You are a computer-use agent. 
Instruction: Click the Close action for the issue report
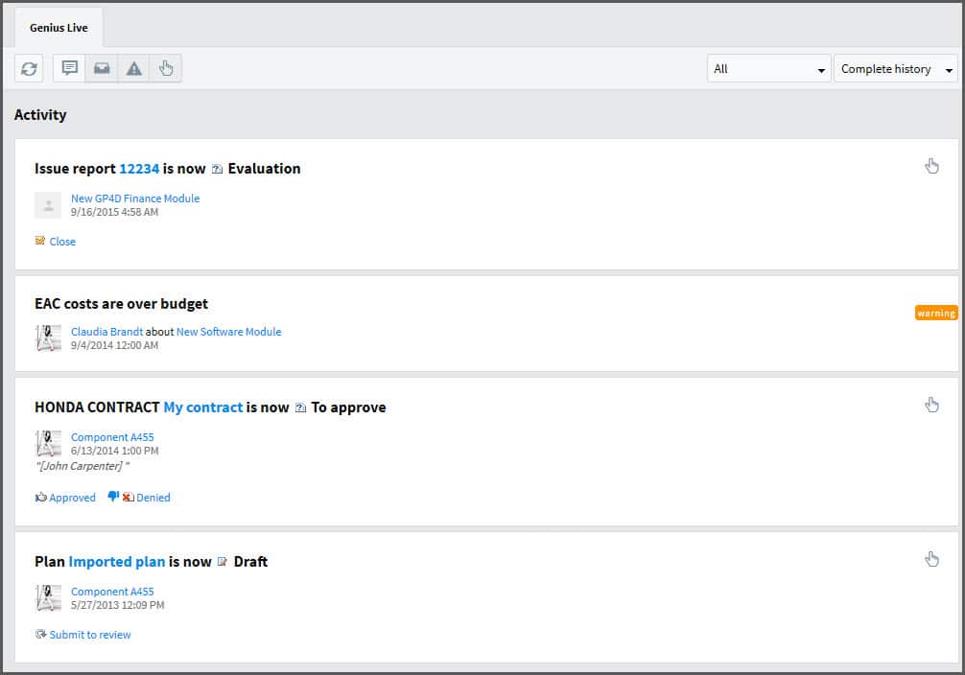tap(61, 242)
